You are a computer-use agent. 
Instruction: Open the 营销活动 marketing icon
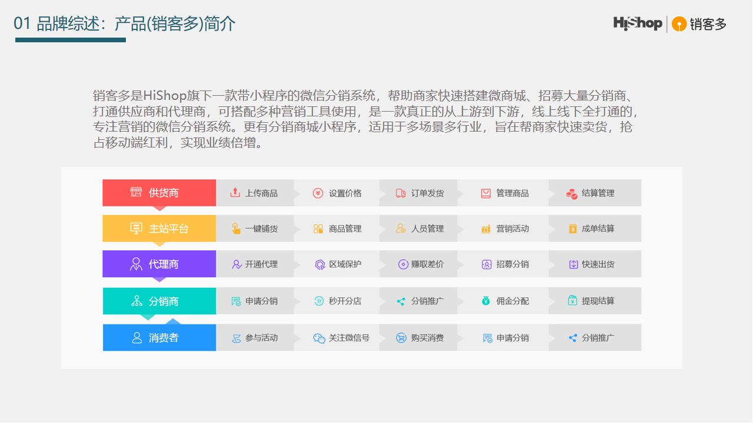[485, 229]
